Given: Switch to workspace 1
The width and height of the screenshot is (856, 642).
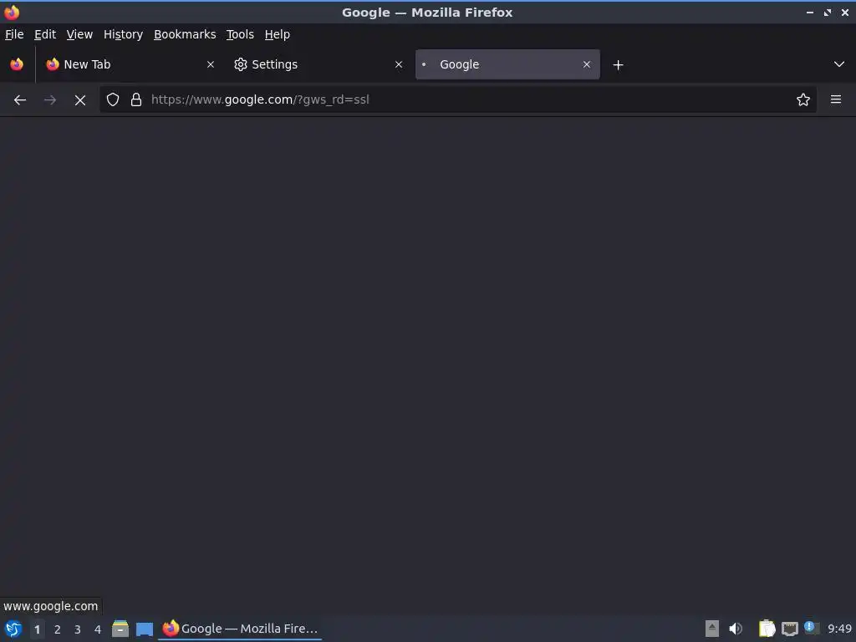Looking at the screenshot, I should tap(37, 629).
